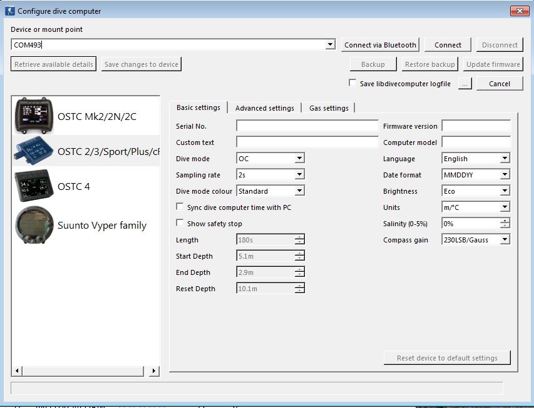Select the OSTC Mk2/2N/2C device icon
Screen dimensions: 534x408
coord(34,116)
